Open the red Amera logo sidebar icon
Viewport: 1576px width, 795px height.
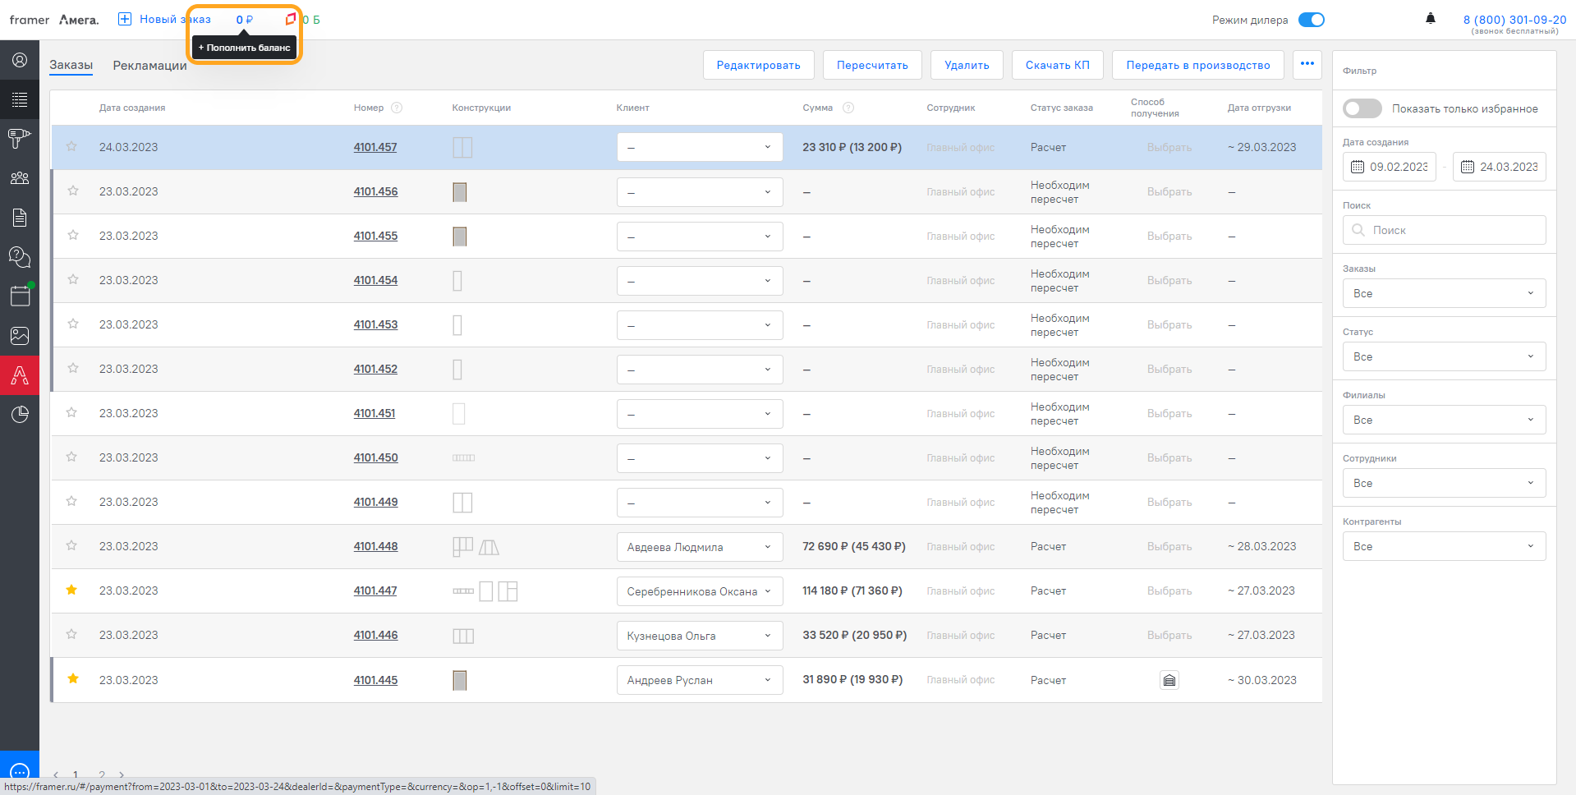click(x=20, y=375)
